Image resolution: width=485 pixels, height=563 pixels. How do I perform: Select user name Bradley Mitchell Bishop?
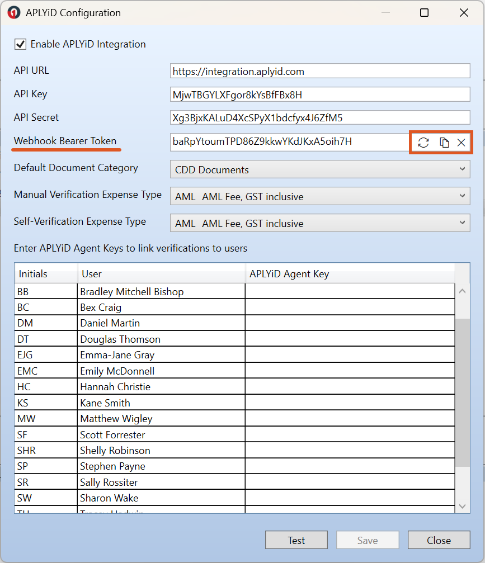(132, 291)
